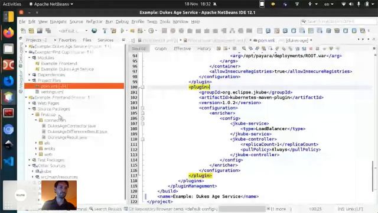The width and height of the screenshot is (378, 213).
Task: Click the '100:25' cursor position in status bar
Action: (x=315, y=209)
